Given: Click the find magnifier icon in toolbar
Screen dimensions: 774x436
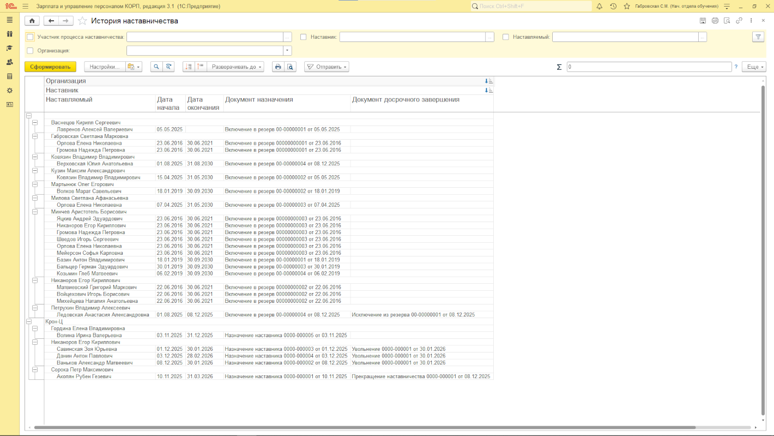Looking at the screenshot, I should (156, 67).
